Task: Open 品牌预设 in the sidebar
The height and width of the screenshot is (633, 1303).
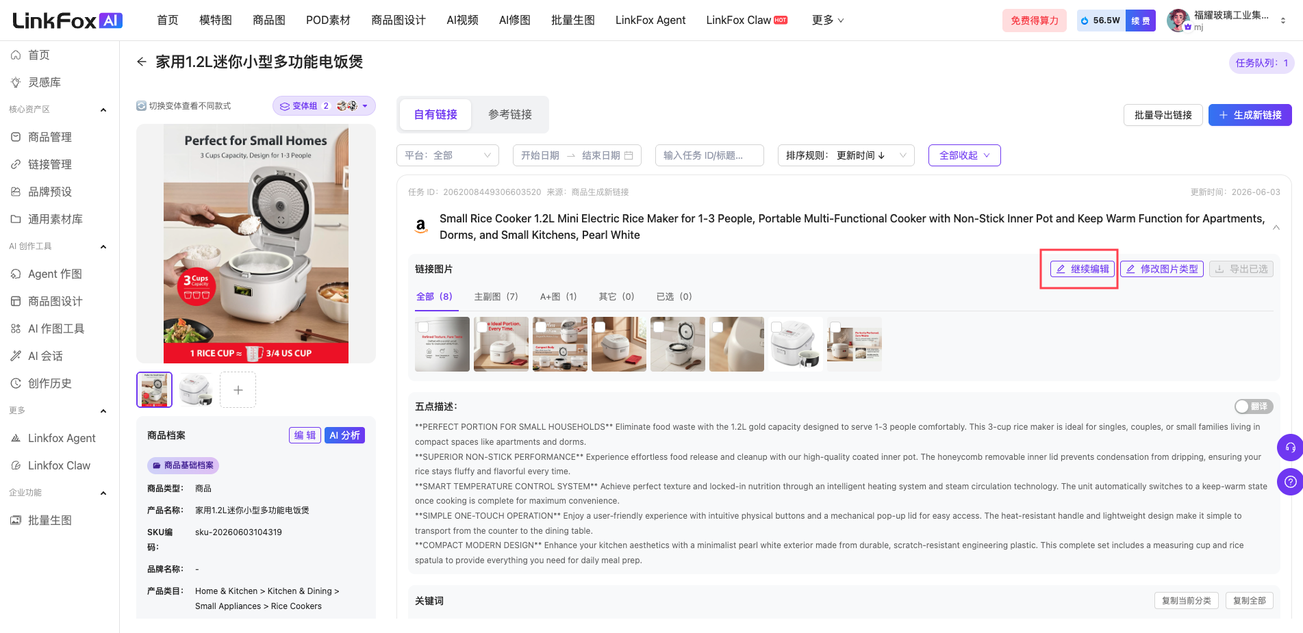Action: [x=50, y=192]
